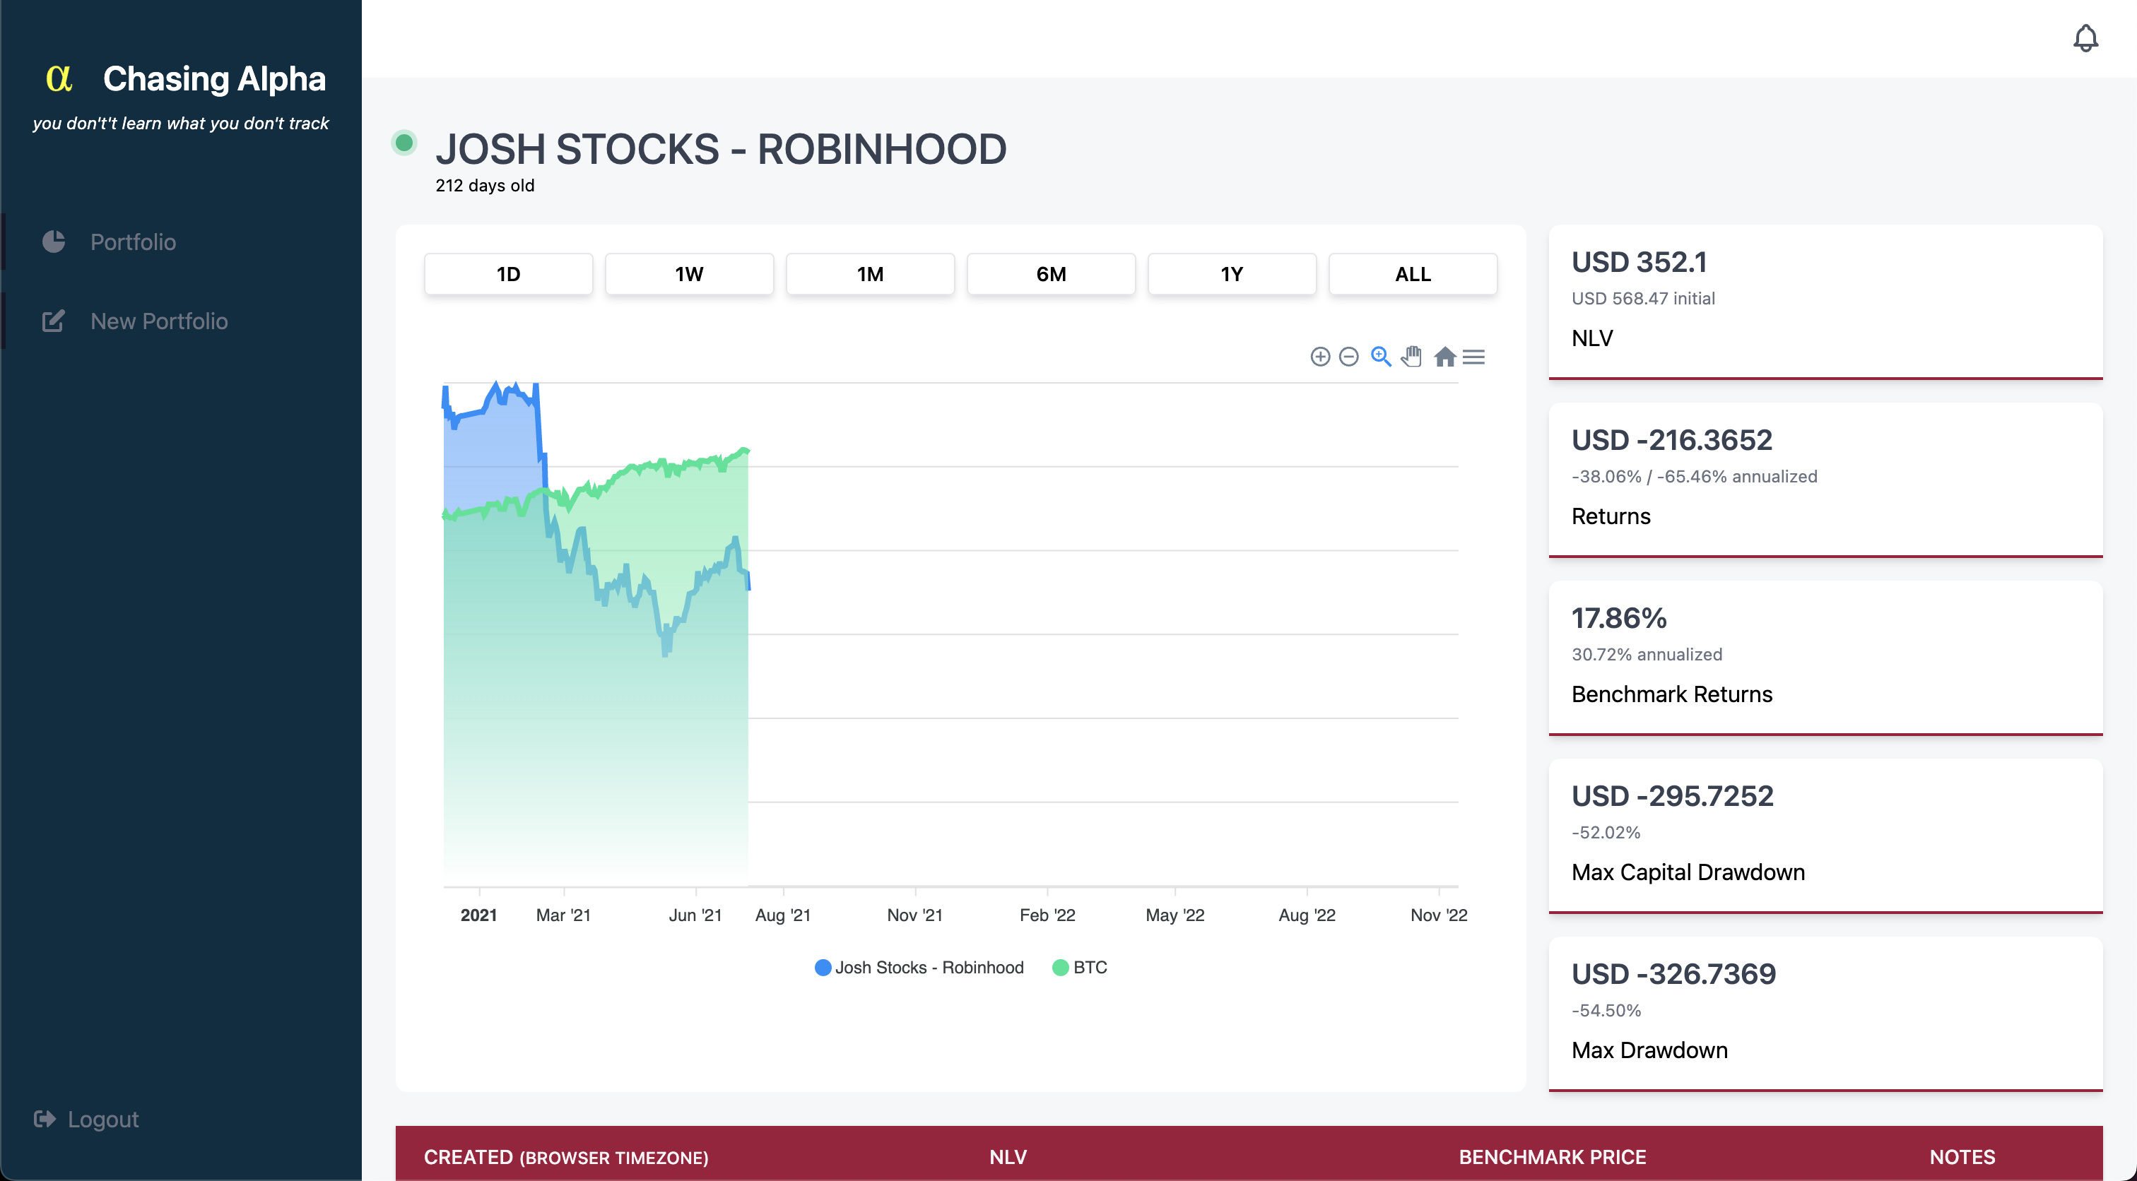The width and height of the screenshot is (2137, 1181).
Task: Toggle Josh Stocks - Robinhood legend series
Action: (x=920, y=967)
